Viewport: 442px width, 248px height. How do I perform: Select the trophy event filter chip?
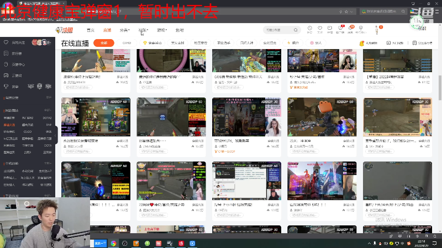point(152,43)
